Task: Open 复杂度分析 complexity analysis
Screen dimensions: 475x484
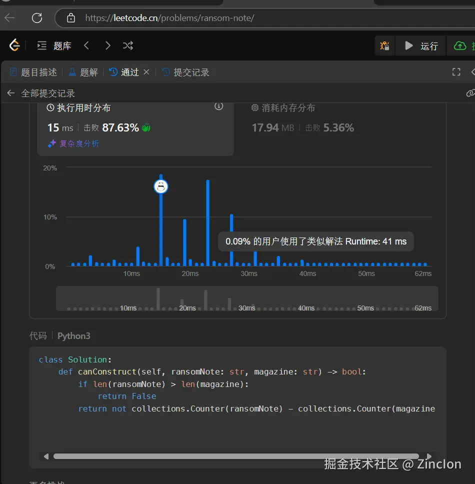Action: click(x=73, y=143)
